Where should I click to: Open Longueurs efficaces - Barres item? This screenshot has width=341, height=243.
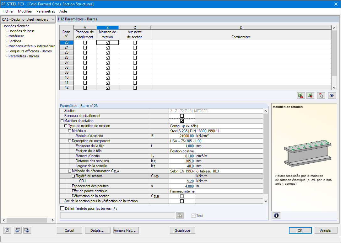pyautogui.click(x=30, y=51)
